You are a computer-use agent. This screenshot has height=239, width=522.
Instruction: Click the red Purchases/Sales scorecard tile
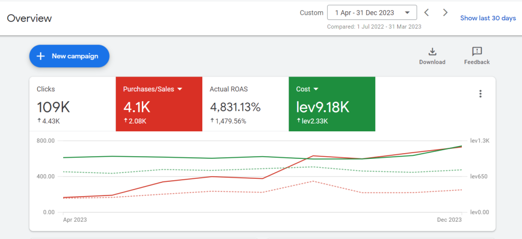click(x=159, y=104)
